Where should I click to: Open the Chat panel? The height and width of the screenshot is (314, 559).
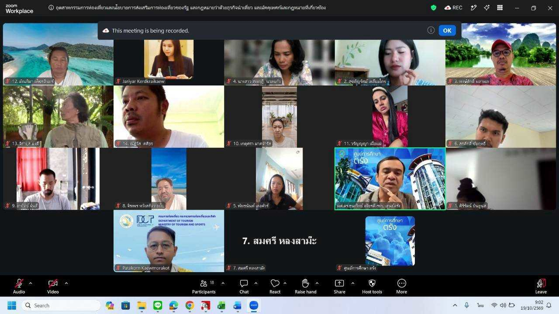244,286
